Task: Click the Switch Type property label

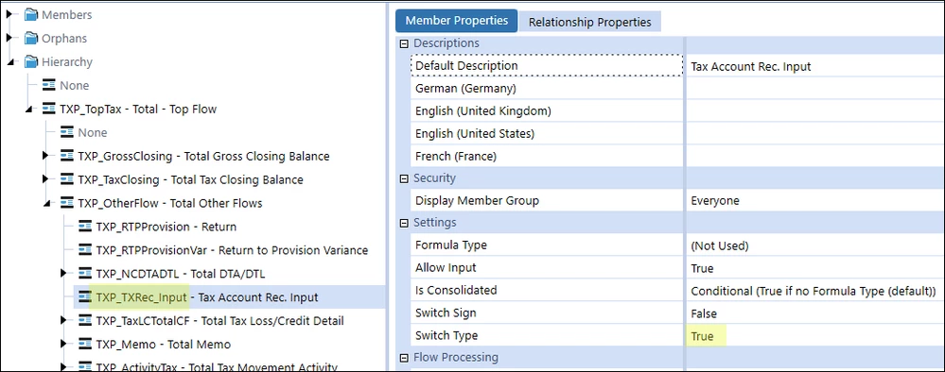Action: pos(446,335)
